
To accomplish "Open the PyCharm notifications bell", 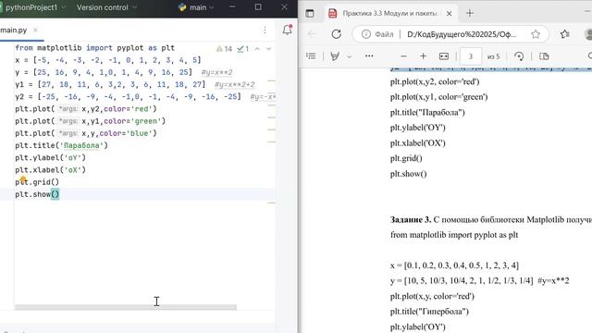I will point(288,30).
